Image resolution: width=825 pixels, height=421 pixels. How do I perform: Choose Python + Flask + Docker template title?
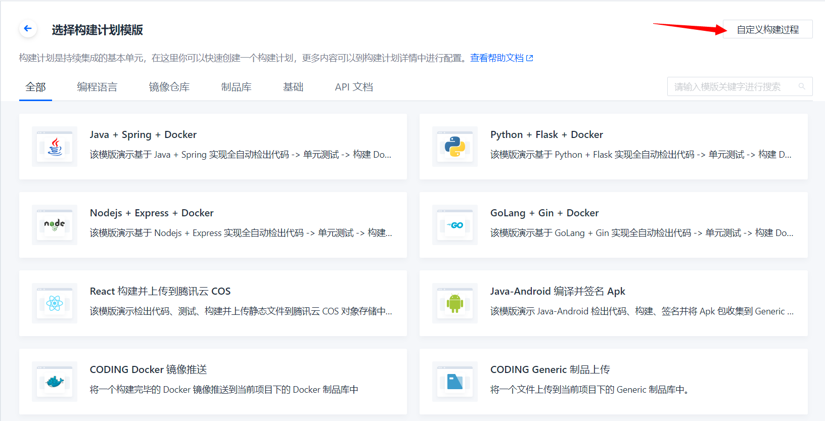click(546, 134)
